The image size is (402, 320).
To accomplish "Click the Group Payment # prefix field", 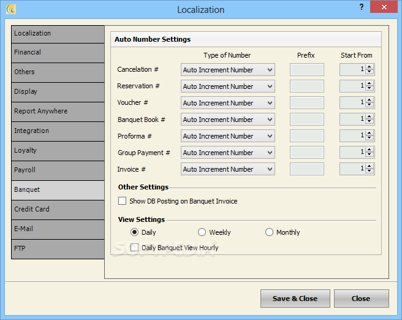I will pyautogui.click(x=307, y=153).
